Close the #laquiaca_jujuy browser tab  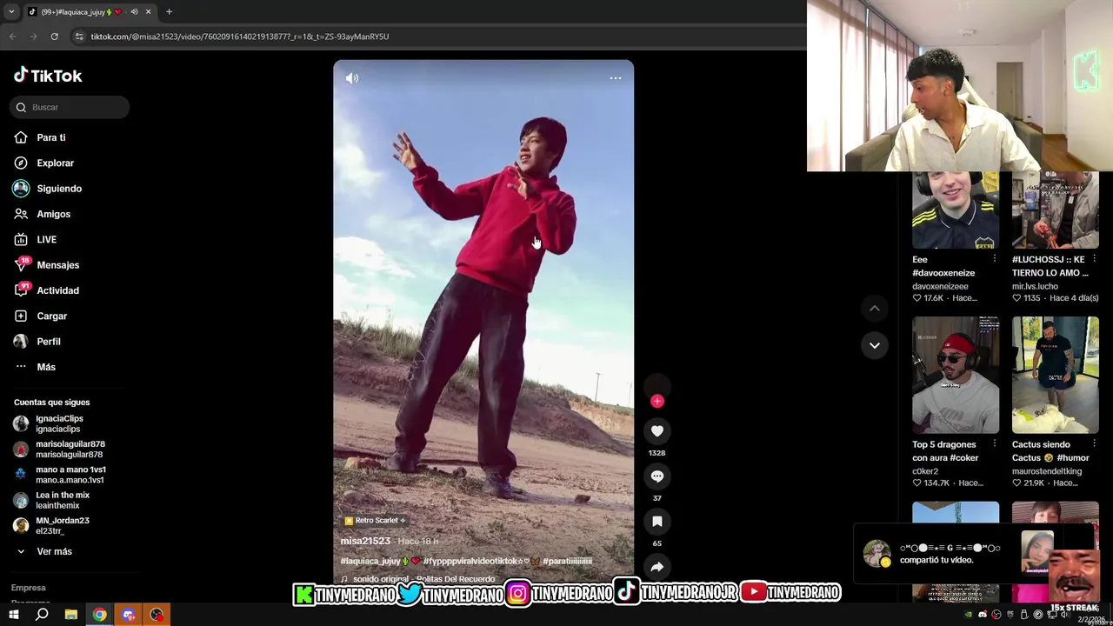tap(148, 11)
